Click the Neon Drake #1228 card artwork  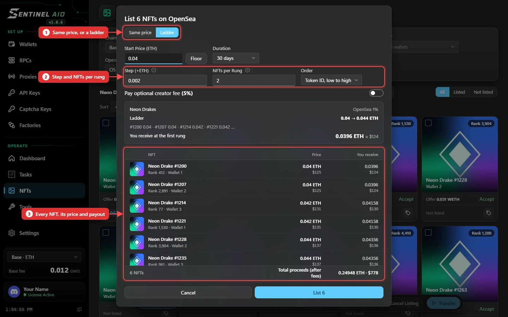tap(460, 154)
